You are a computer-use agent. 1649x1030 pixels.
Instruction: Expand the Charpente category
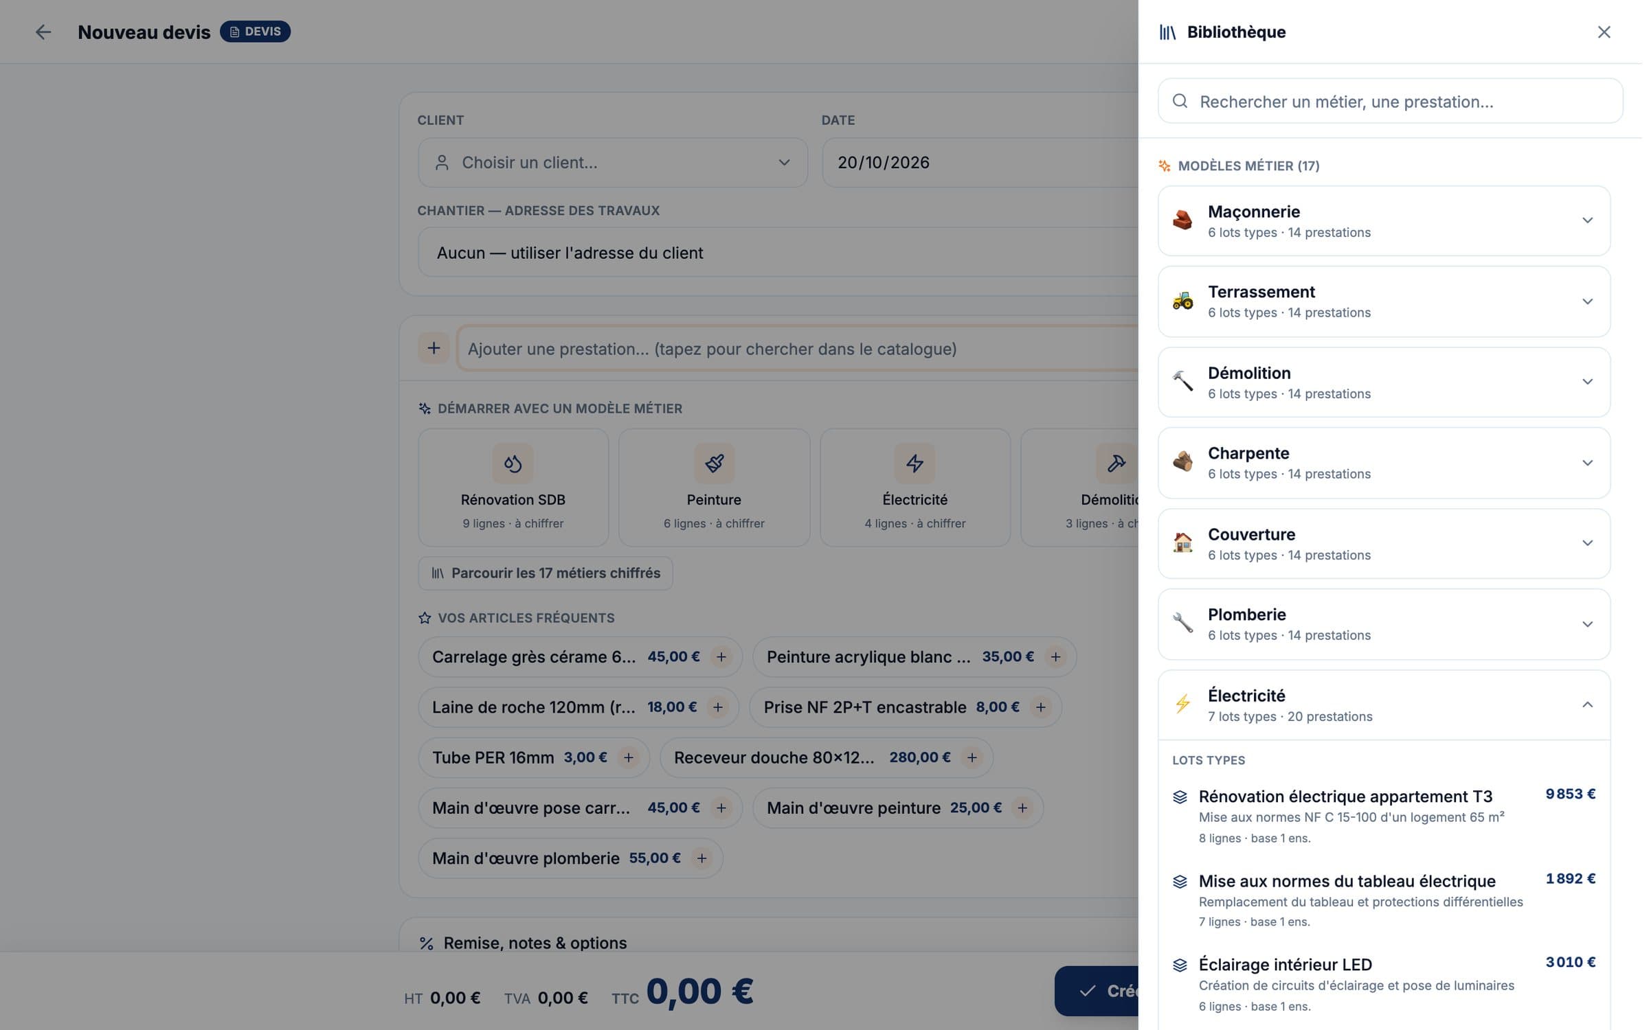(x=1384, y=463)
